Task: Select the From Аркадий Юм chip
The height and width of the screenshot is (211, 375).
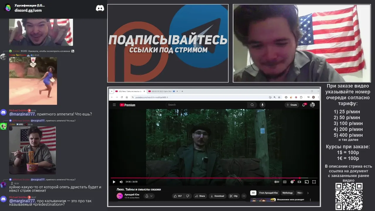Action: click(268, 193)
